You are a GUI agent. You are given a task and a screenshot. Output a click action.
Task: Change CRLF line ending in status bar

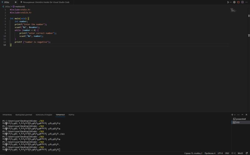coord(227,153)
